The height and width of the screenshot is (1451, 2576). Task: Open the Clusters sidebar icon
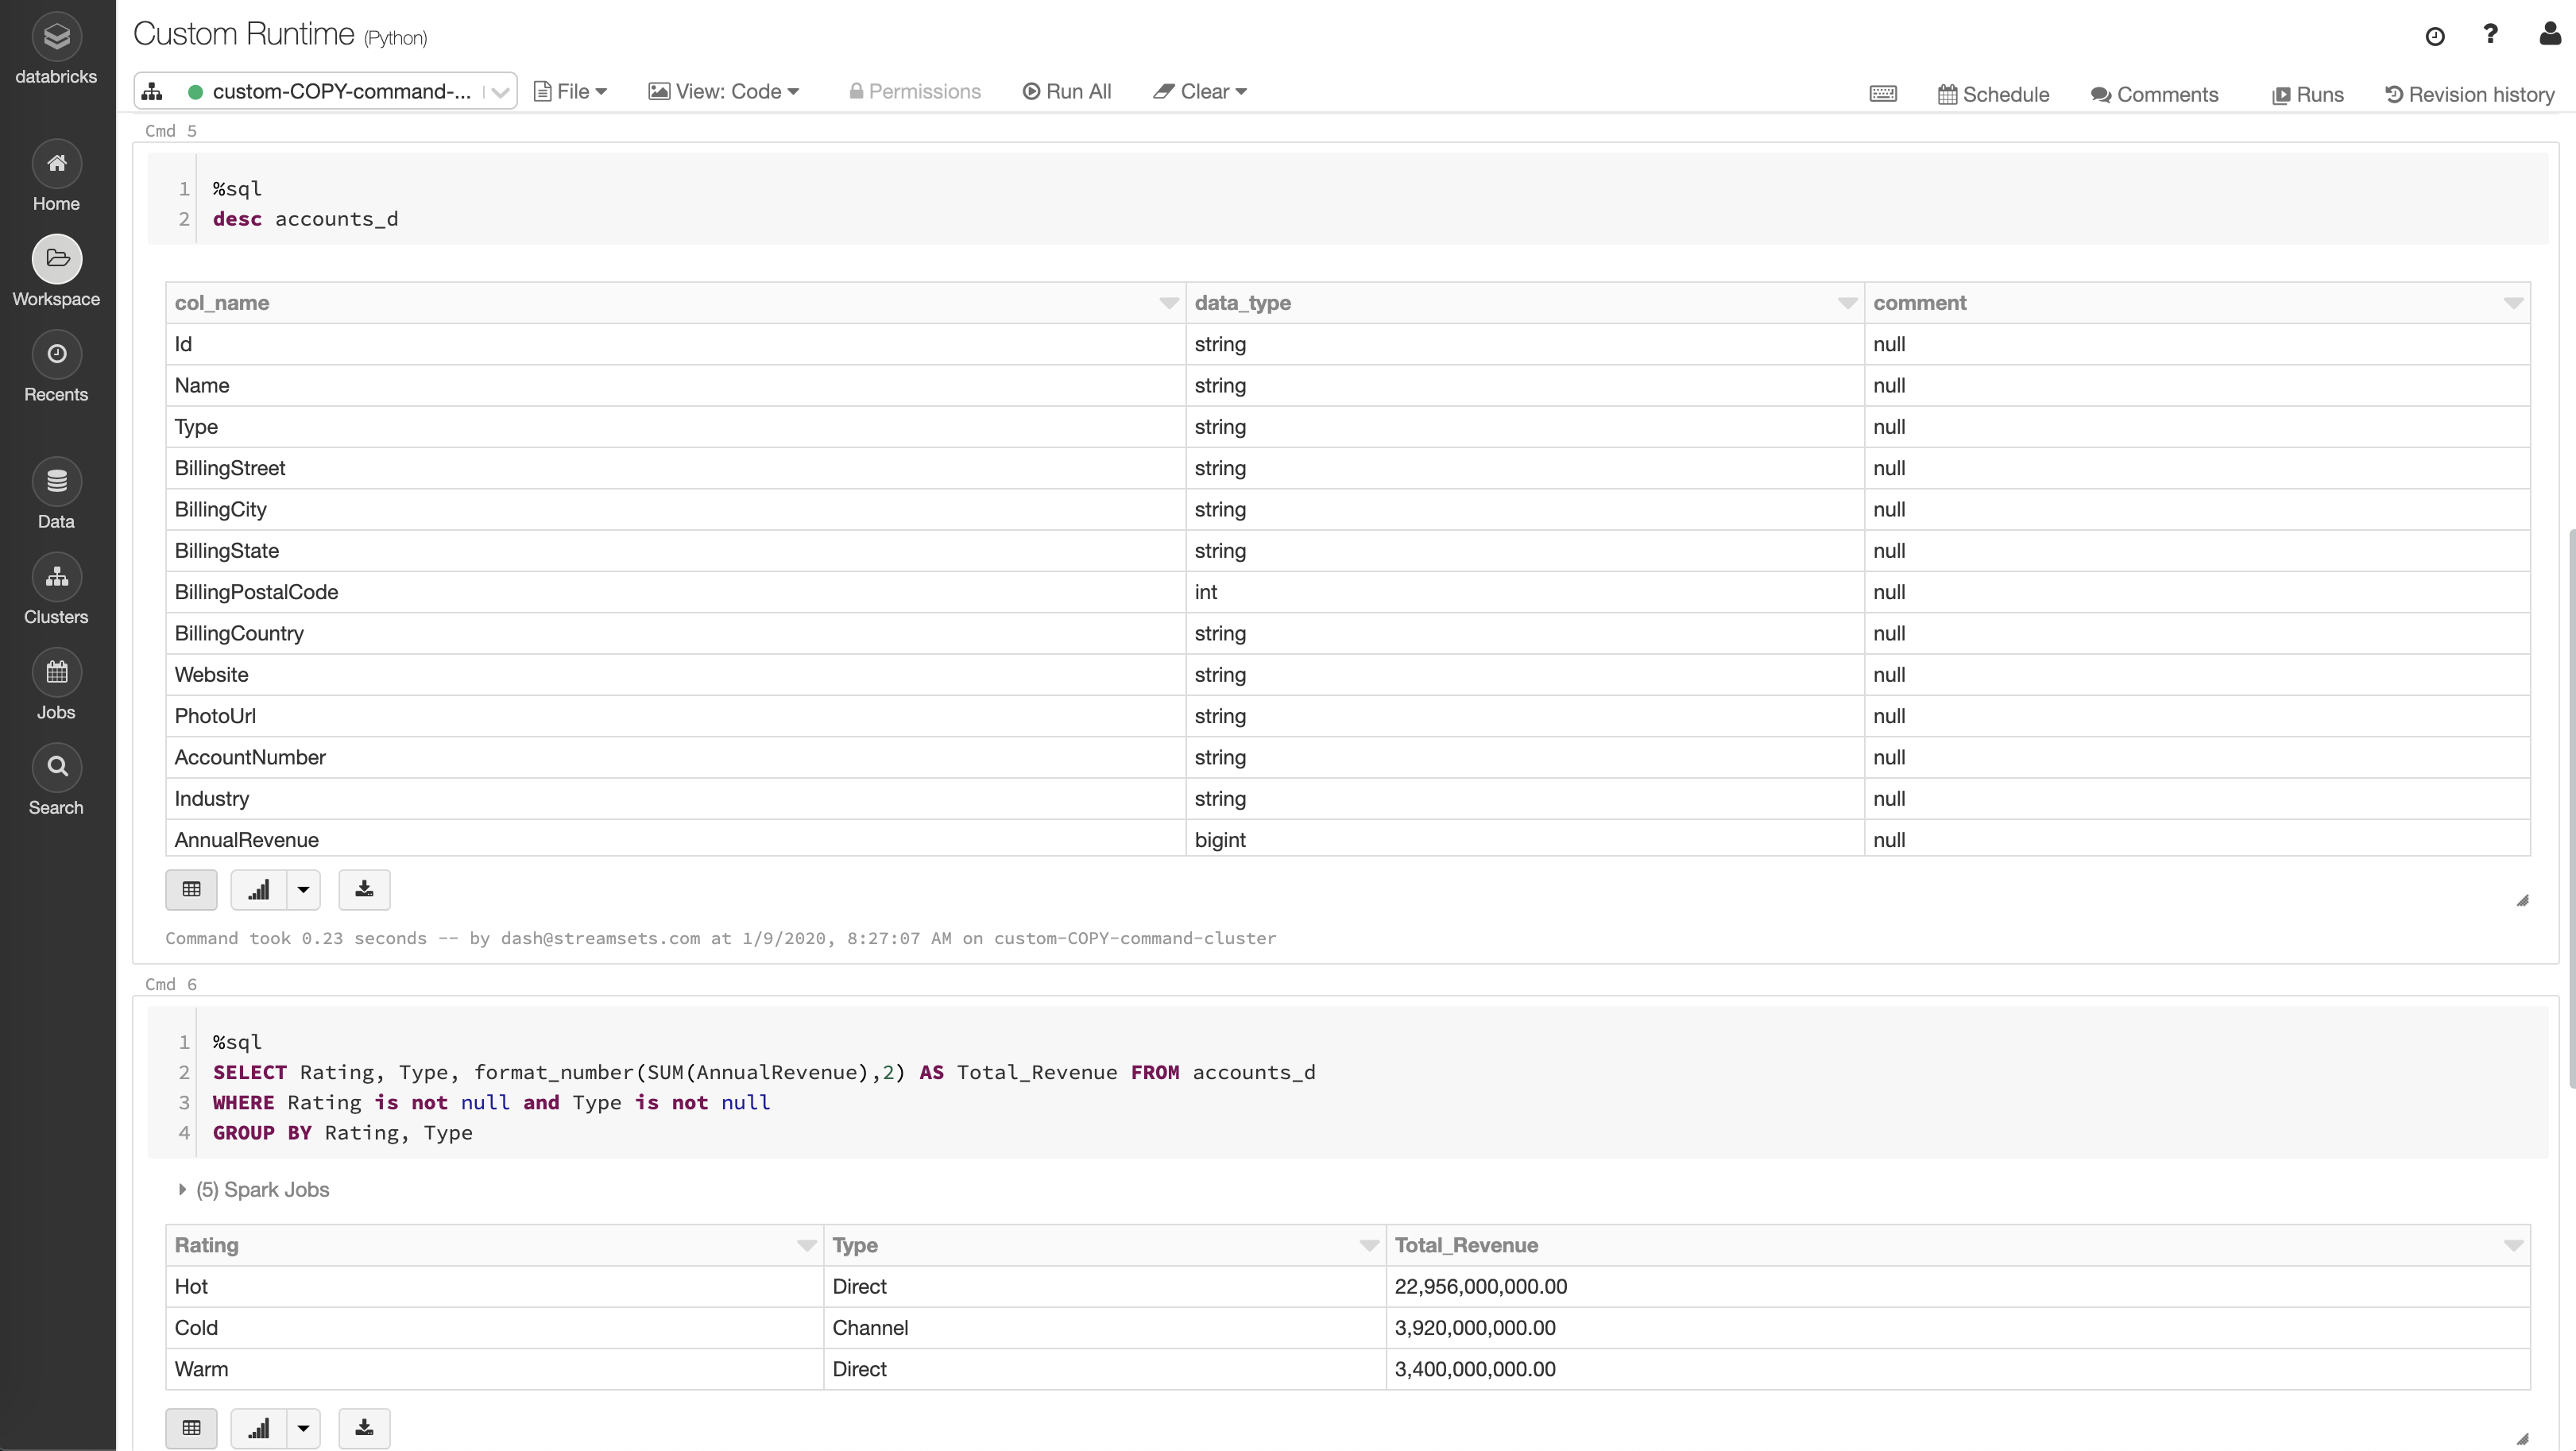pyautogui.click(x=57, y=578)
